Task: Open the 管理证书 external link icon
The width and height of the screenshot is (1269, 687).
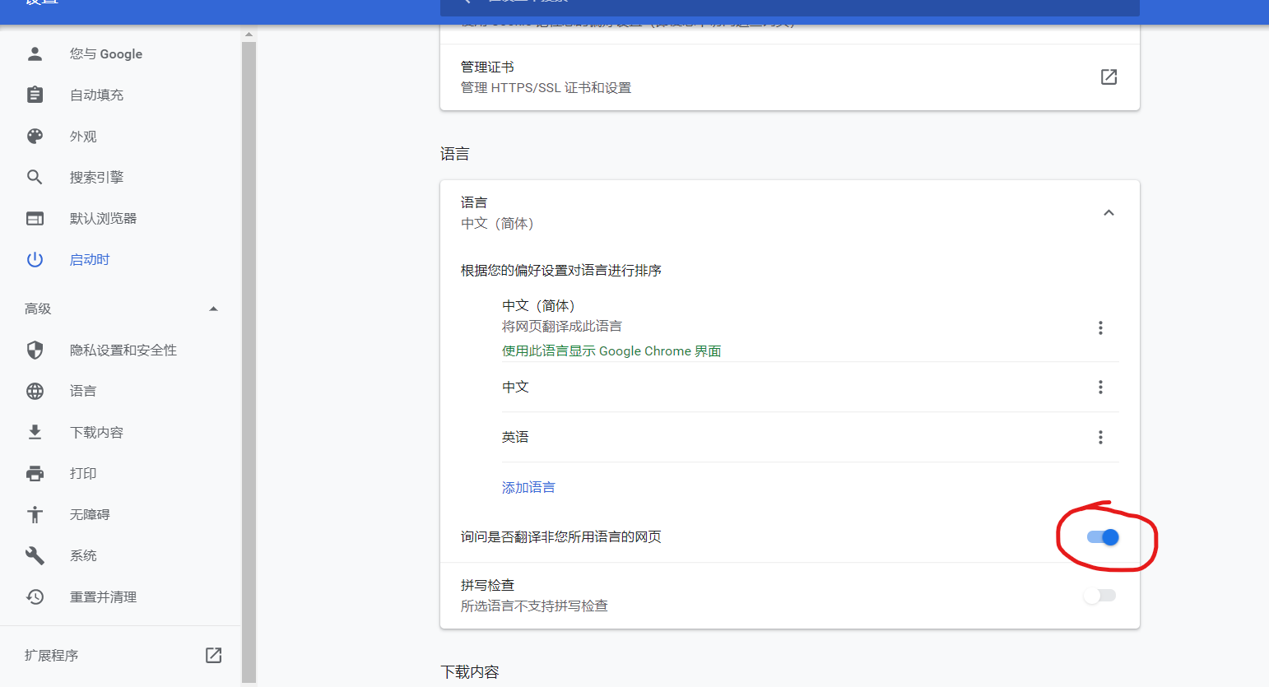Action: 1109,77
